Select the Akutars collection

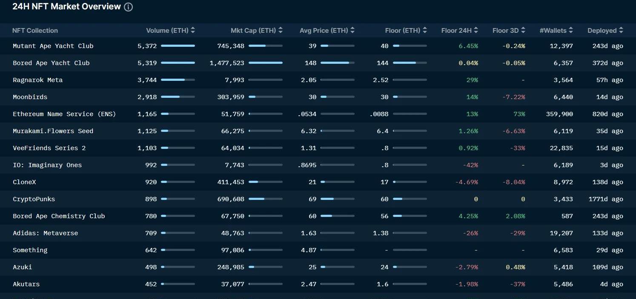click(26, 284)
